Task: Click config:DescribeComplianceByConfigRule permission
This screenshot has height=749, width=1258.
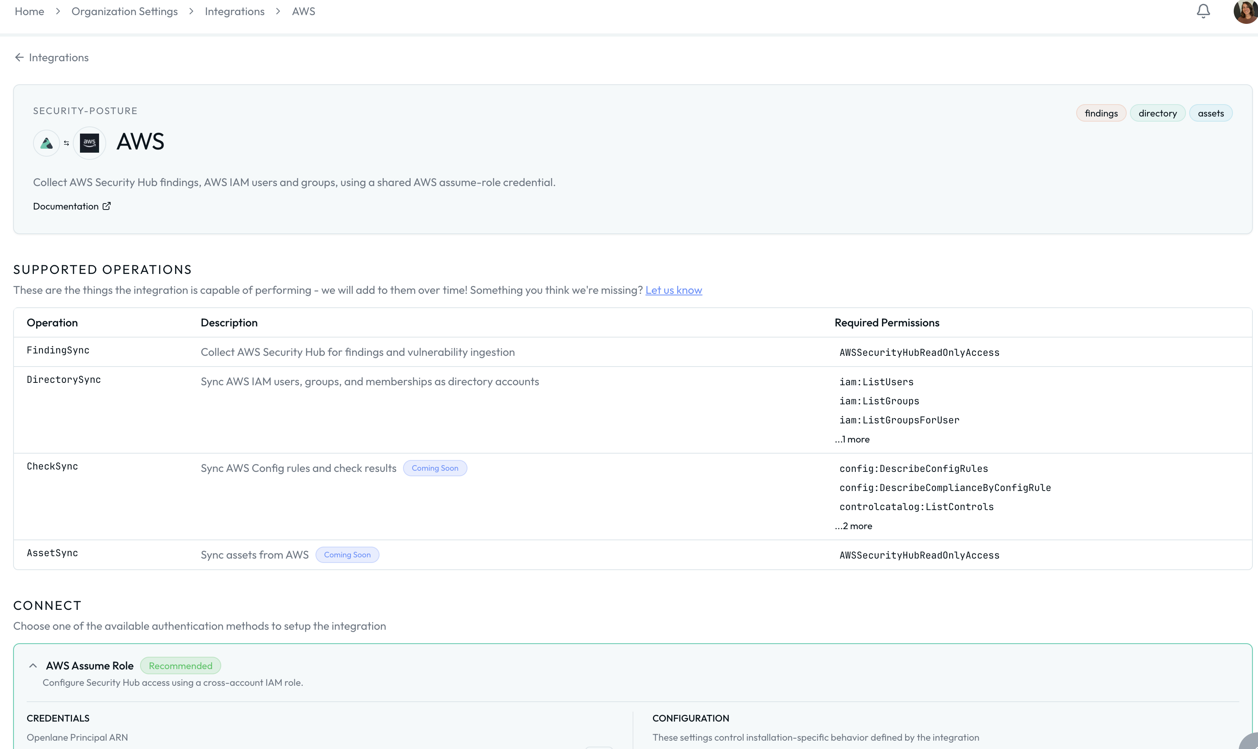Action: pyautogui.click(x=945, y=488)
